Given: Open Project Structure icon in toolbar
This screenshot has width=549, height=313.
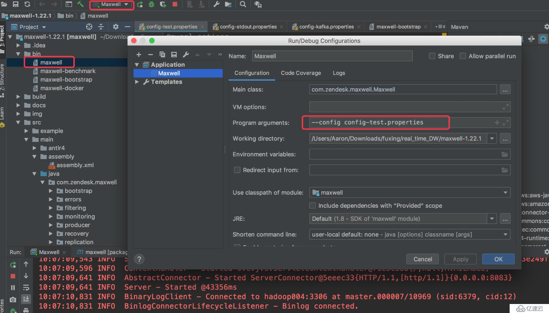Looking at the screenshot, I should pos(228,5).
